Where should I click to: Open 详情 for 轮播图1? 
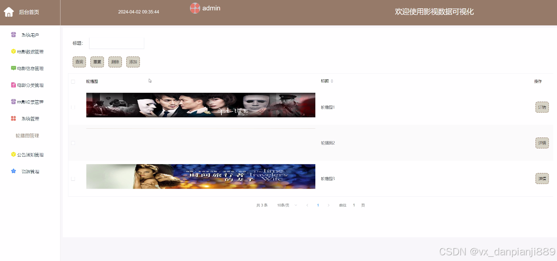(542, 107)
